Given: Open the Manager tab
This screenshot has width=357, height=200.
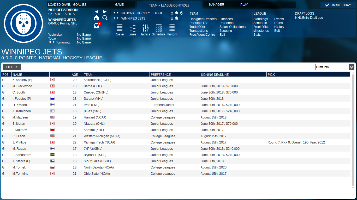Looking at the screenshot, I should coord(217,5).
